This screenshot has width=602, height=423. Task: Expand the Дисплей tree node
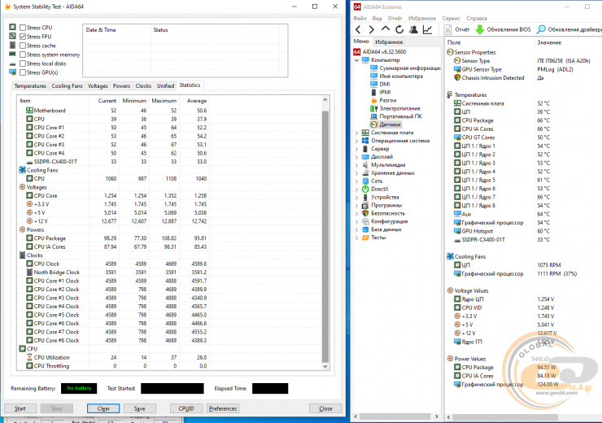point(356,157)
